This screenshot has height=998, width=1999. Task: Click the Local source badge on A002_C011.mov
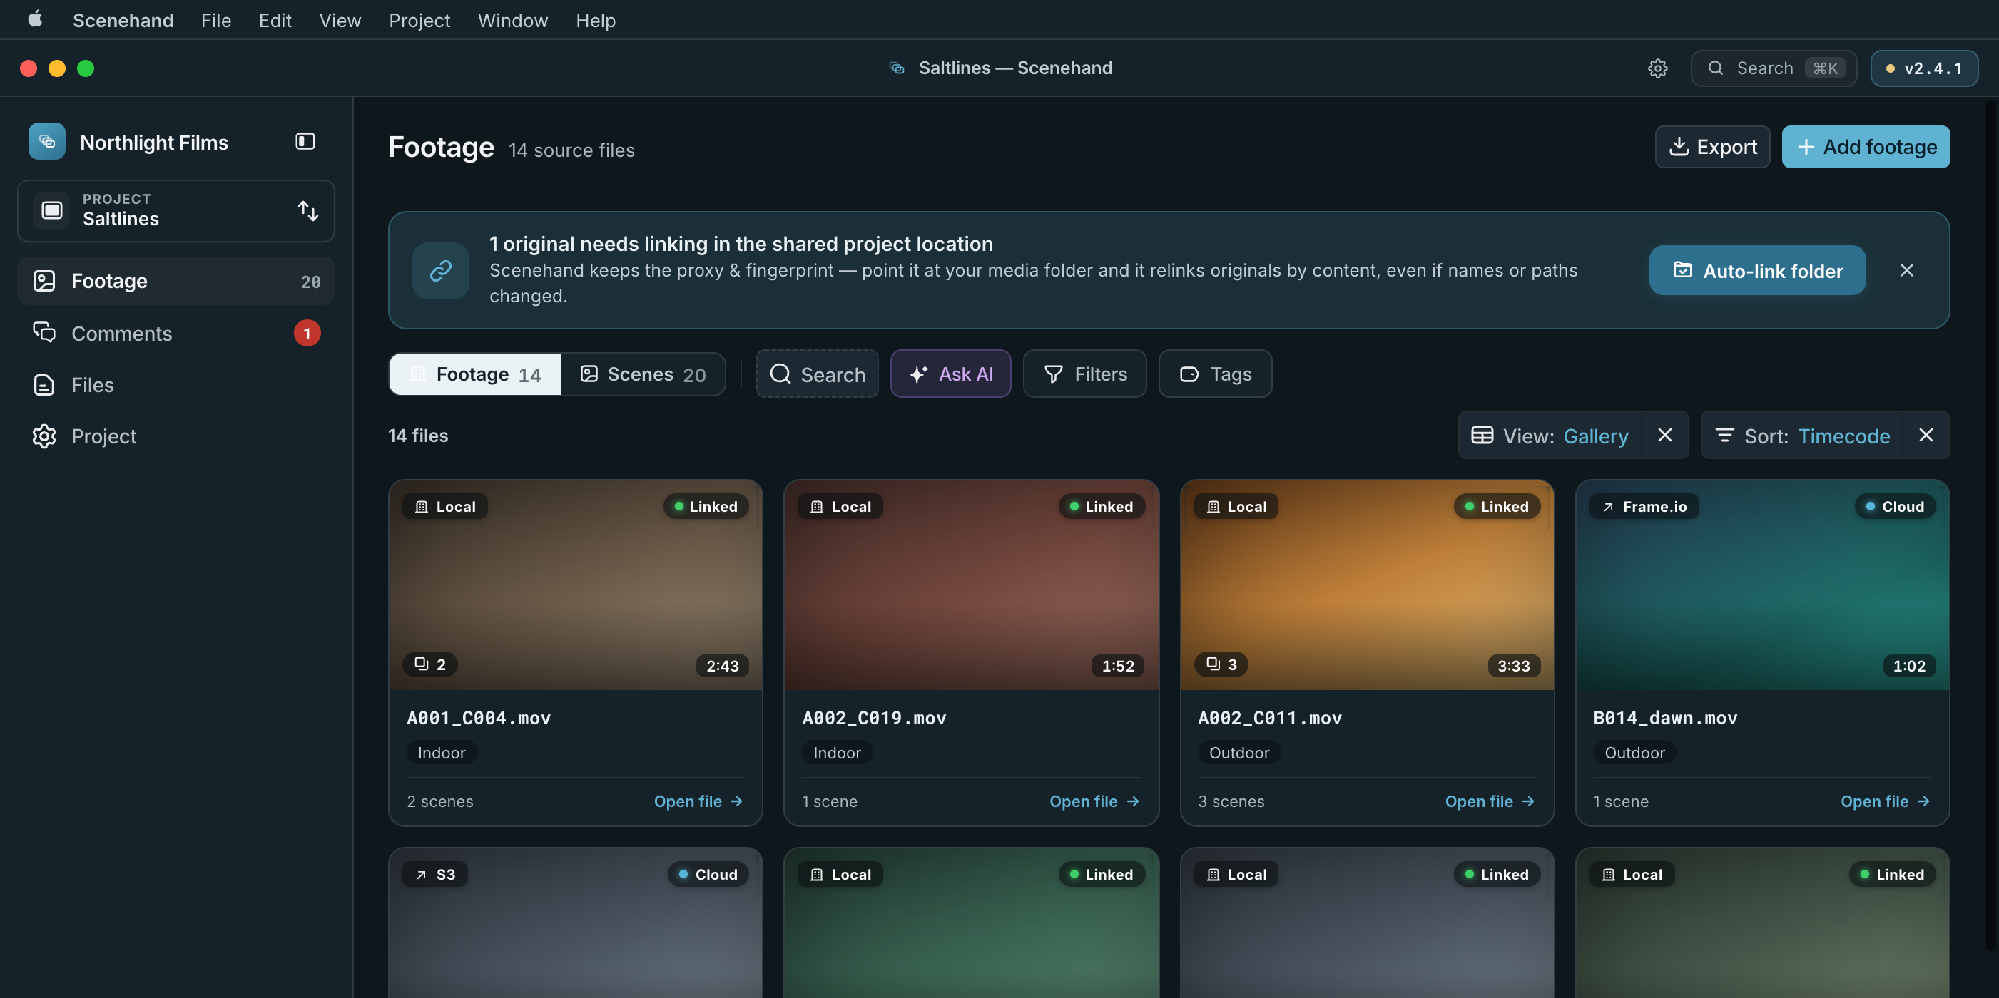coord(1237,506)
